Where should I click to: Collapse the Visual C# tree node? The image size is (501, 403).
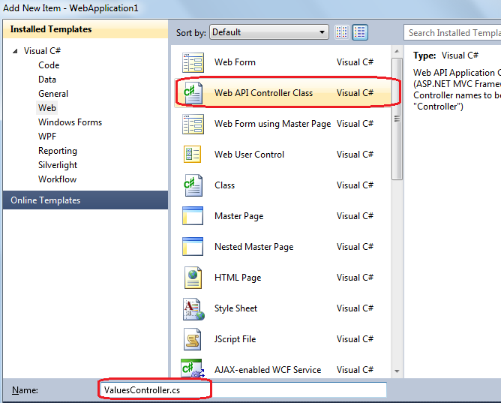pyautogui.click(x=15, y=52)
